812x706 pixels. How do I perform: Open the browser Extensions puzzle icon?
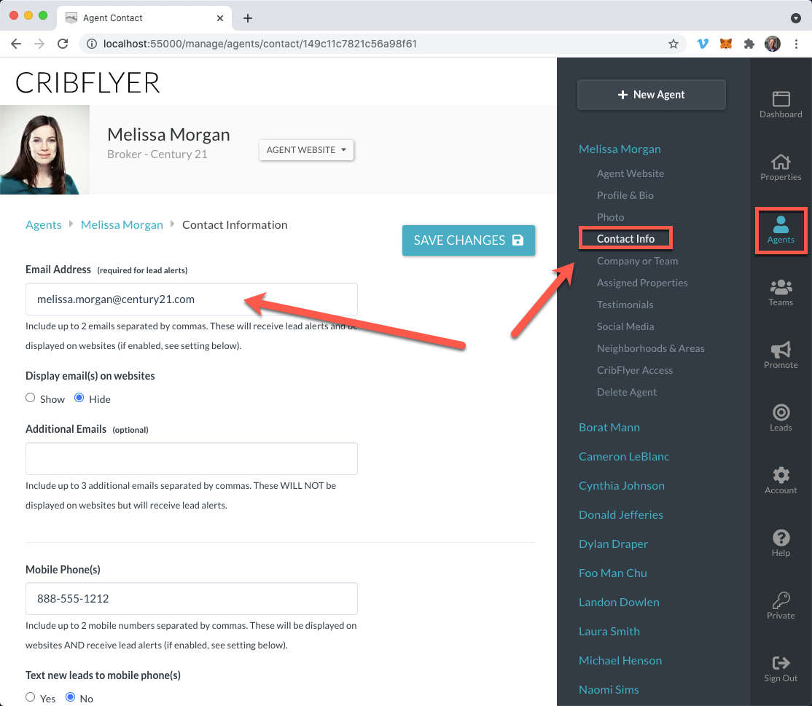tap(749, 44)
